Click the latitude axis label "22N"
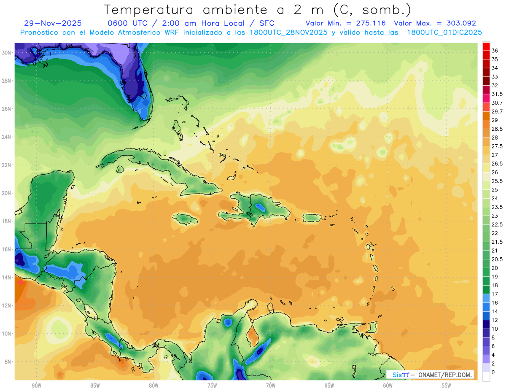The height and width of the screenshot is (391, 506). pos(6,165)
